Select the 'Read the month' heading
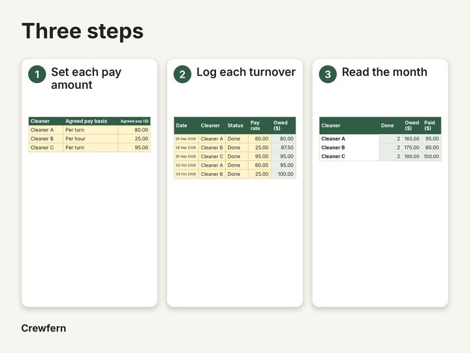Image resolution: width=470 pixels, height=353 pixels. 384,72
